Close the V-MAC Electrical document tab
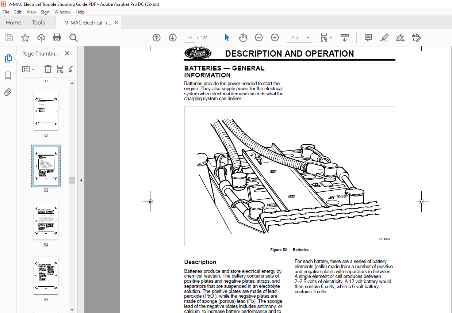This screenshot has height=313, width=452. 116,23
